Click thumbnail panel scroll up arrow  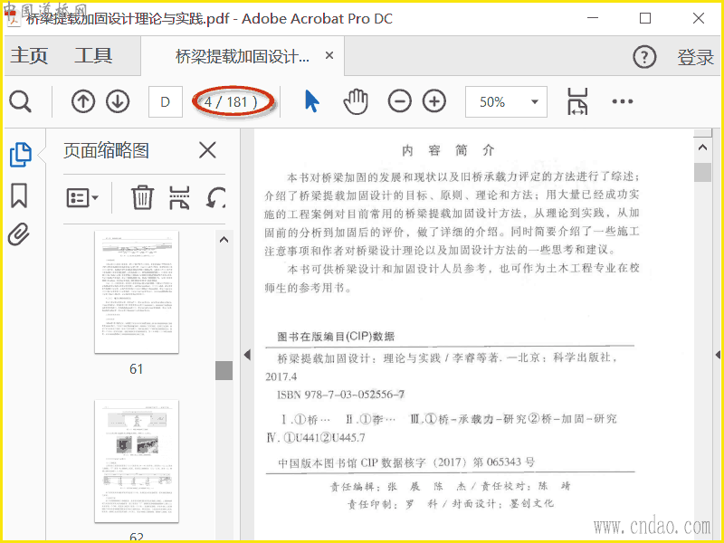coord(224,240)
